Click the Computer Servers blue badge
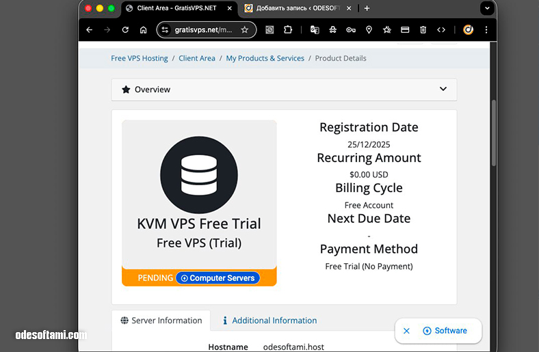This screenshot has height=352, width=539. [218, 277]
